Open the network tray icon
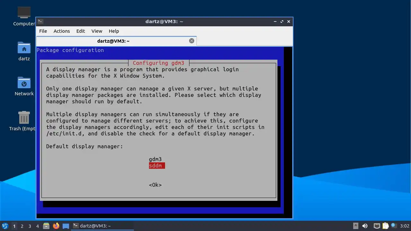This screenshot has height=231, width=411. 377,226
